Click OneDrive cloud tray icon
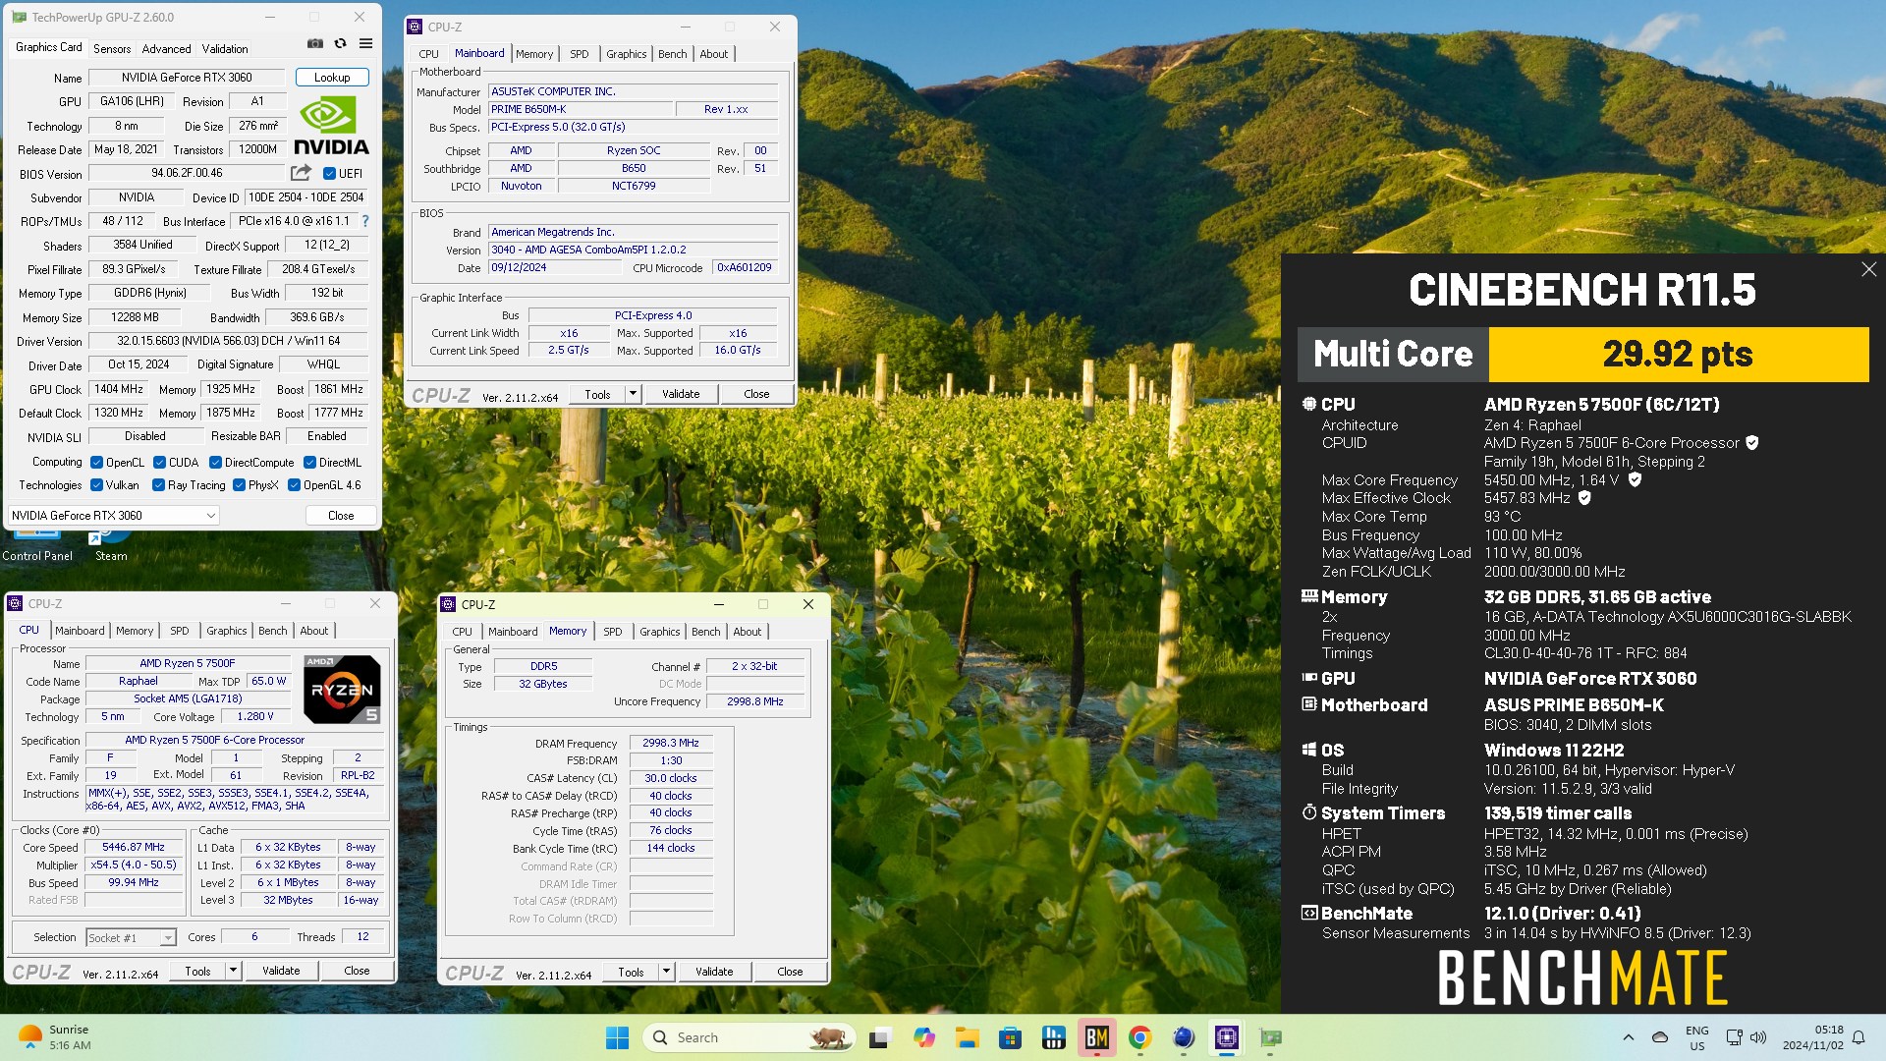 point(1660,1037)
